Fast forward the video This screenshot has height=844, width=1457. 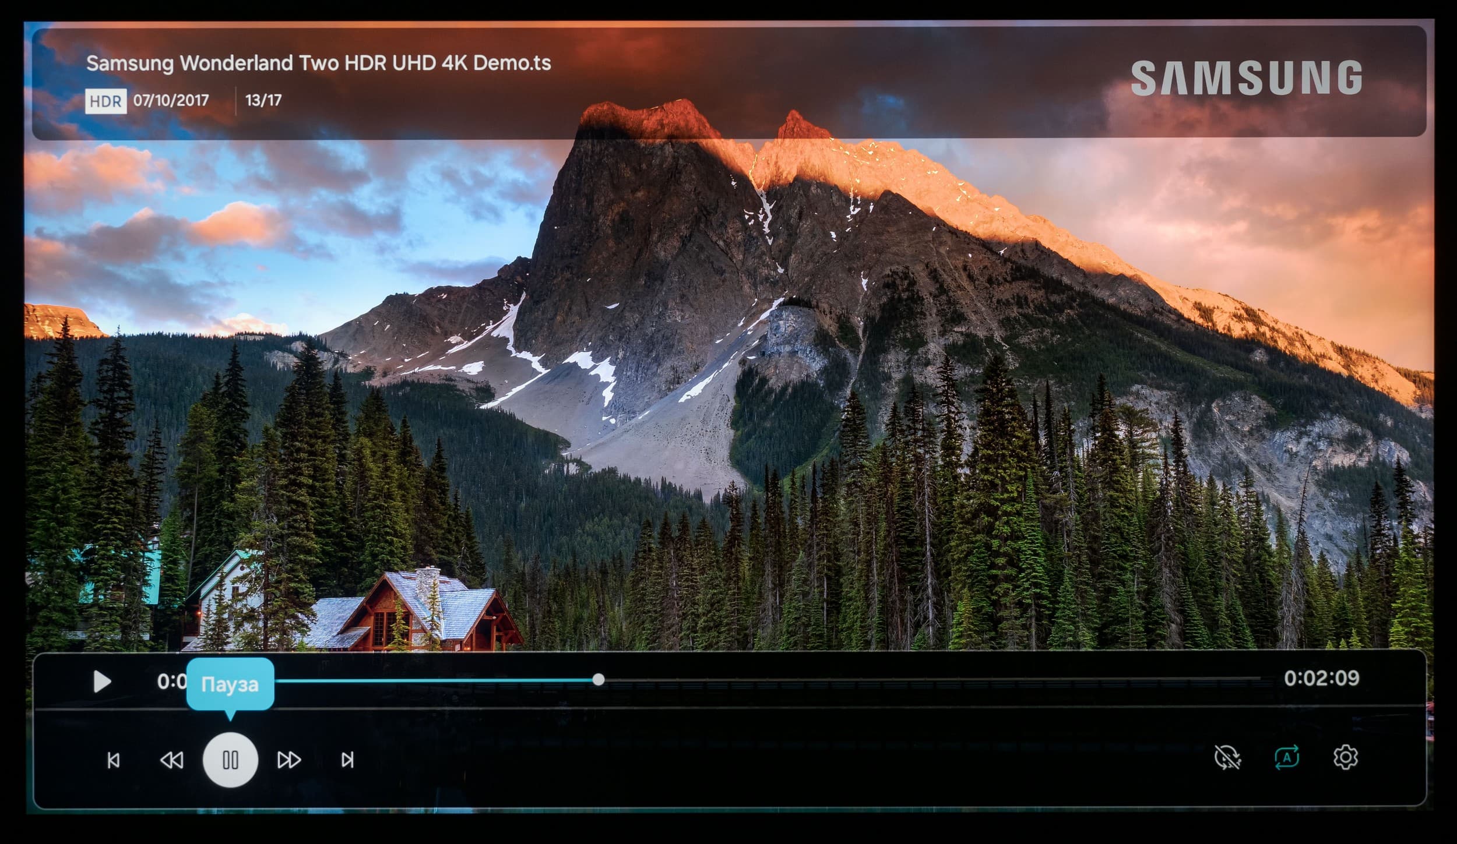pos(289,760)
